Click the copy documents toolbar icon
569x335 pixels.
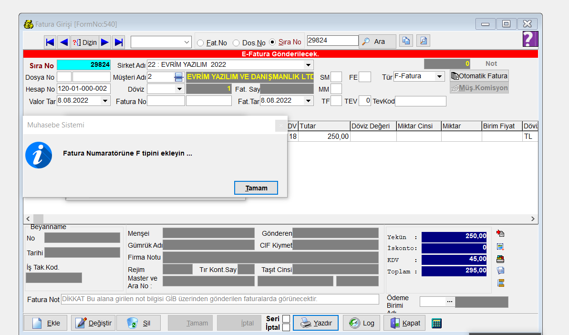(x=406, y=41)
